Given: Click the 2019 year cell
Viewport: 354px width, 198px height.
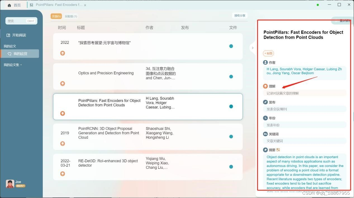Looking at the screenshot, I should (x=65, y=133).
